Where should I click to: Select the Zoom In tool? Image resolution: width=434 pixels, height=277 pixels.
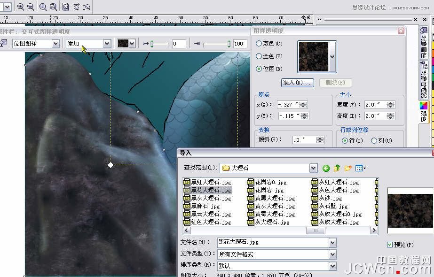(x=20, y=7)
